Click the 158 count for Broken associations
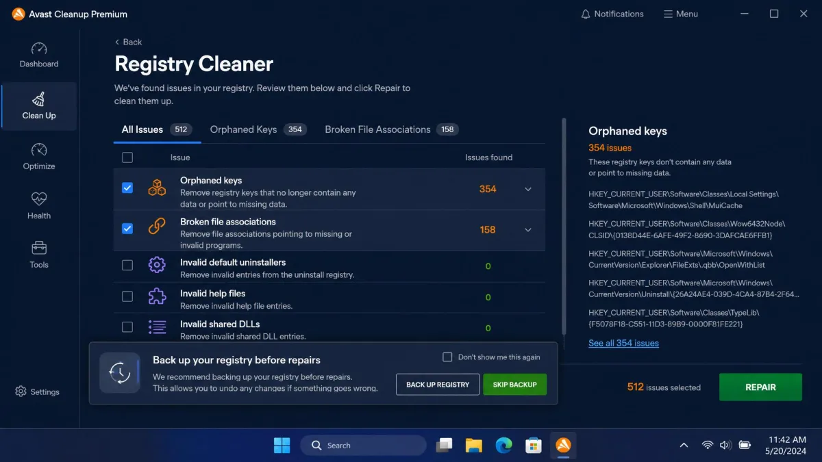Screen dimensions: 822x462 pyautogui.click(x=488, y=230)
